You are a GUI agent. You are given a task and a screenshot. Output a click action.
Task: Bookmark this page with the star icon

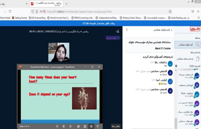170,12
